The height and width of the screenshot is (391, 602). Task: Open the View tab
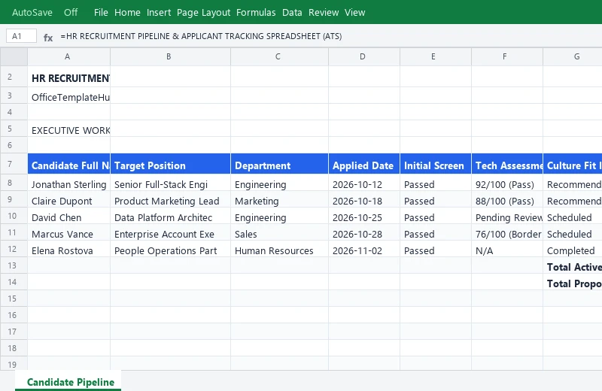point(354,12)
